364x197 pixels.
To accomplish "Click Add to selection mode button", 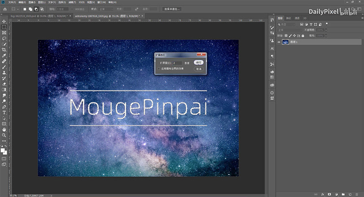I will point(31,9).
